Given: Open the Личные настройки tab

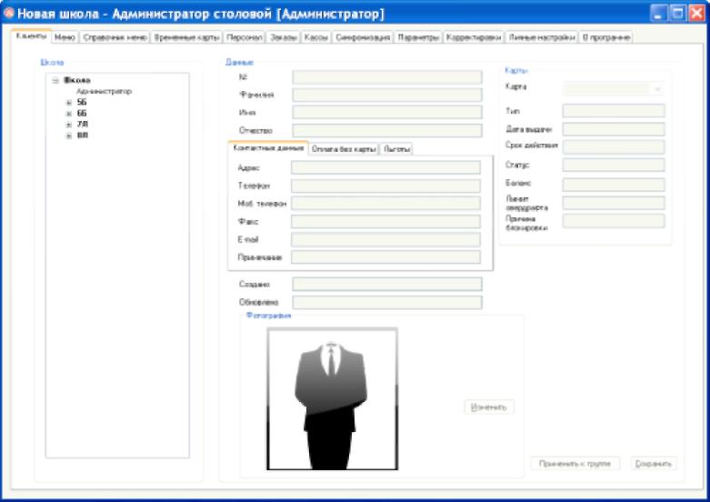Looking at the screenshot, I should point(542,37).
